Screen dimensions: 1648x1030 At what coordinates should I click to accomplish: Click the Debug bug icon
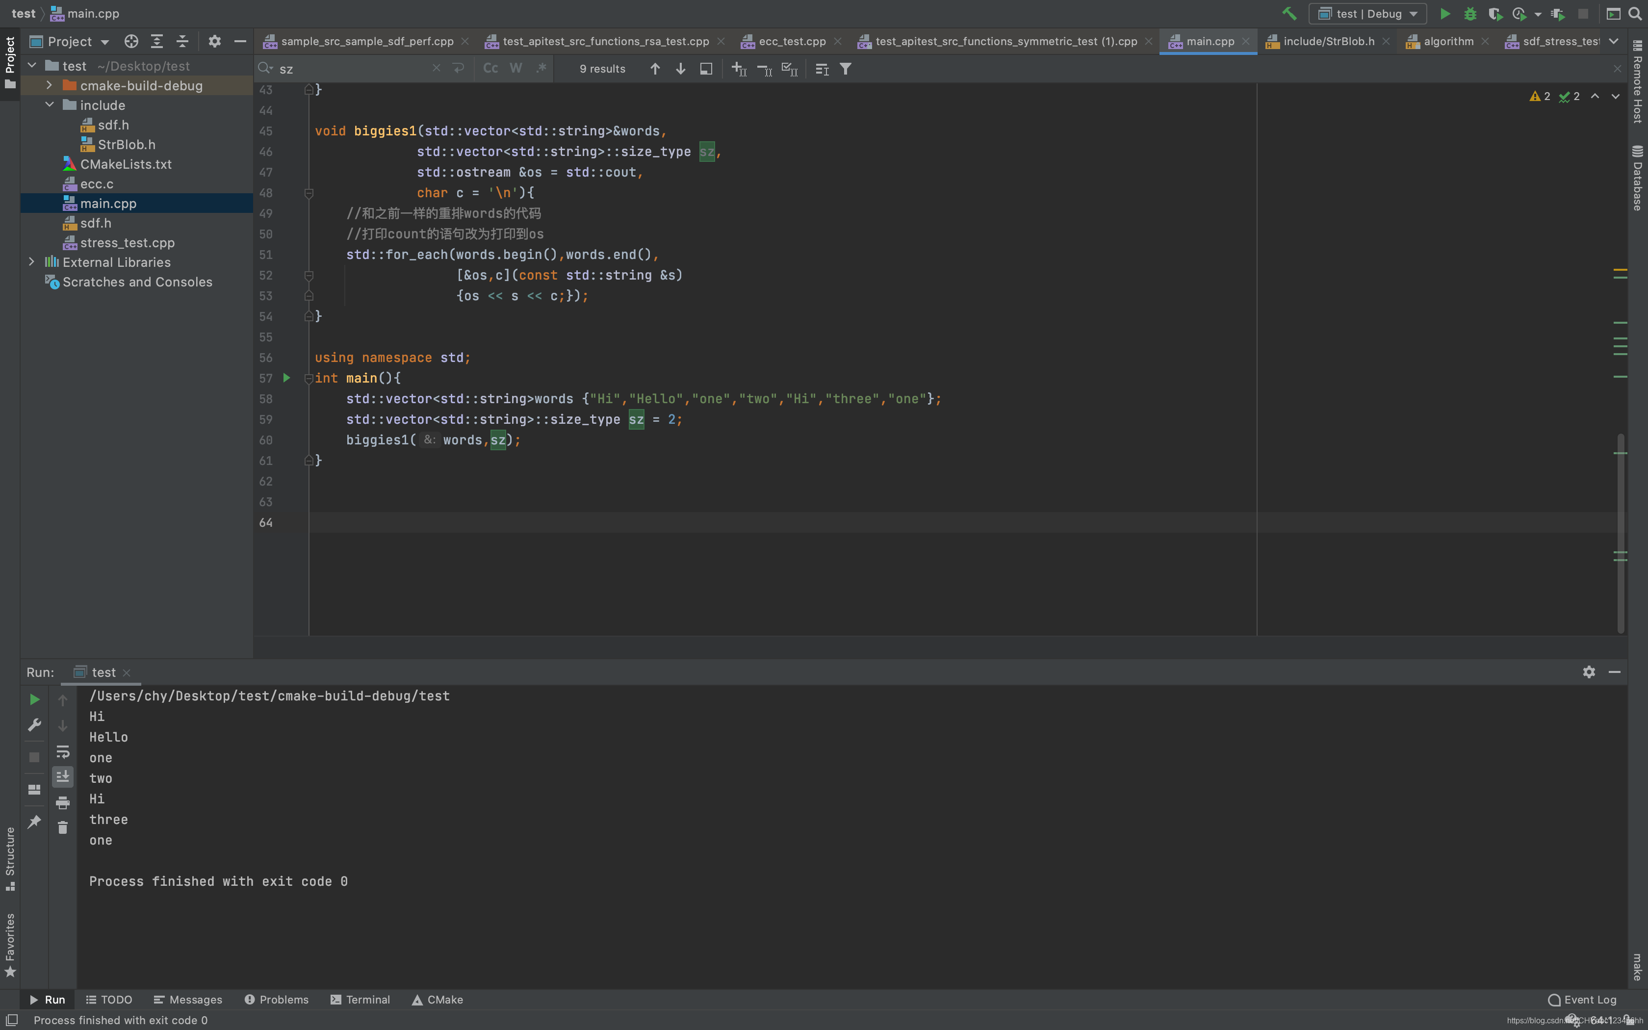tap(1469, 14)
